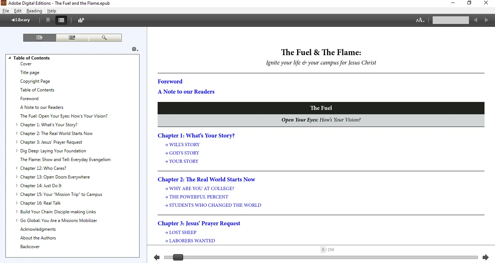The image size is (495, 263).
Task: Open the text size AA menu
Action: pyautogui.click(x=420, y=20)
